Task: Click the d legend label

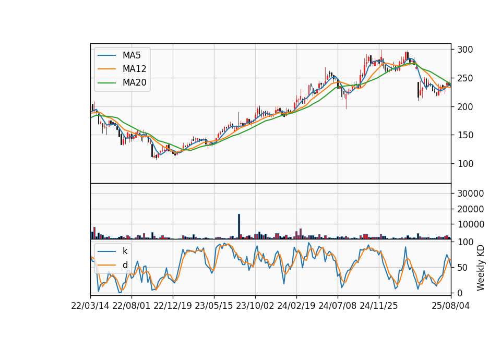Action: tap(125, 265)
